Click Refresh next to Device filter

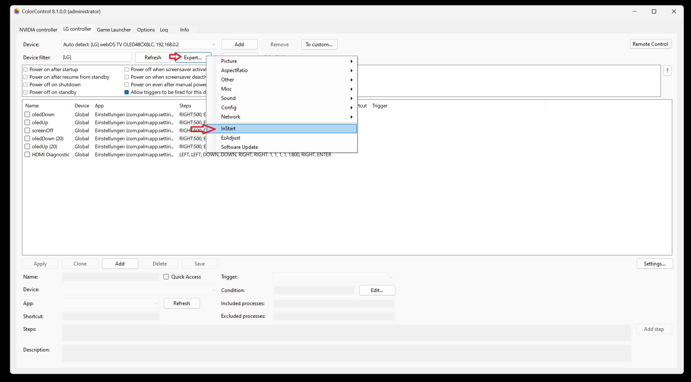click(x=153, y=57)
